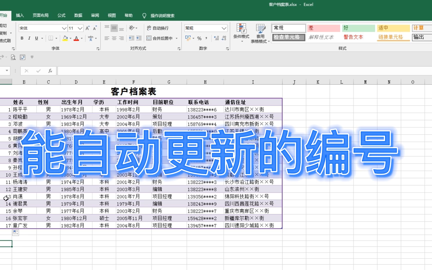Toggle bold formatting
This screenshot has height=270, width=432.
coord(22,38)
